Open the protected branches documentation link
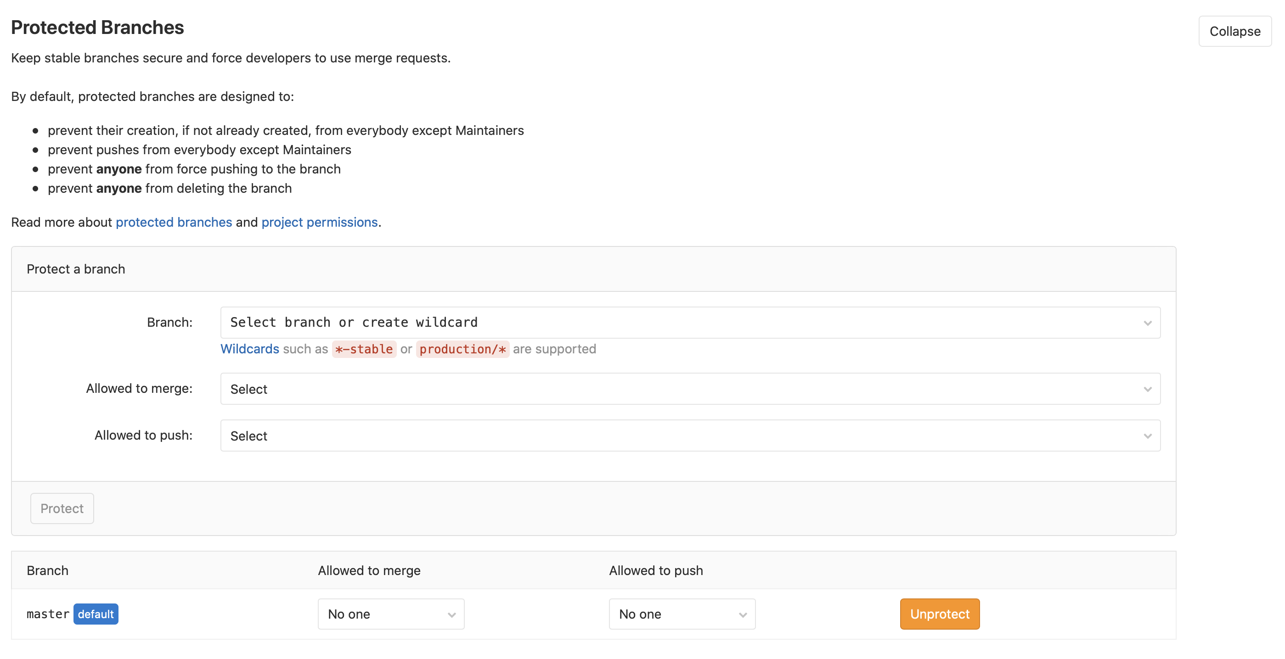Screen dimensions: 1285x659 point(174,222)
